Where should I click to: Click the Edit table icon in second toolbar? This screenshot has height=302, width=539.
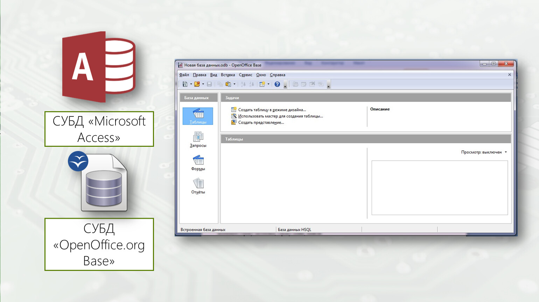click(304, 84)
